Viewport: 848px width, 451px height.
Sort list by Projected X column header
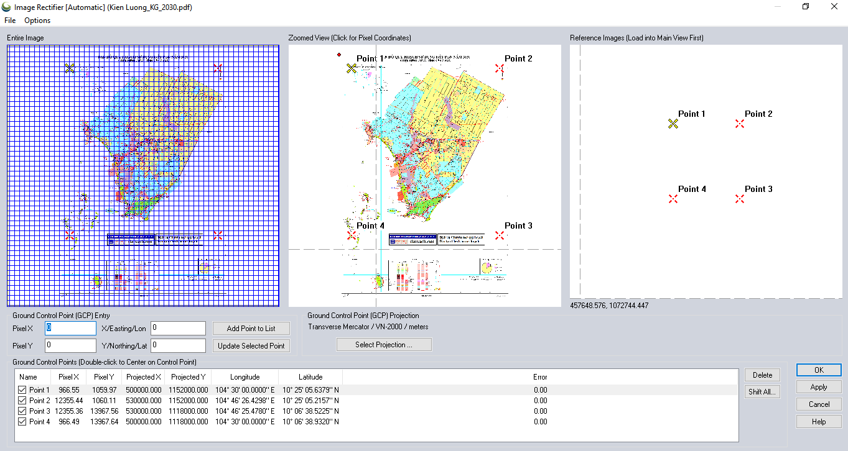[143, 377]
